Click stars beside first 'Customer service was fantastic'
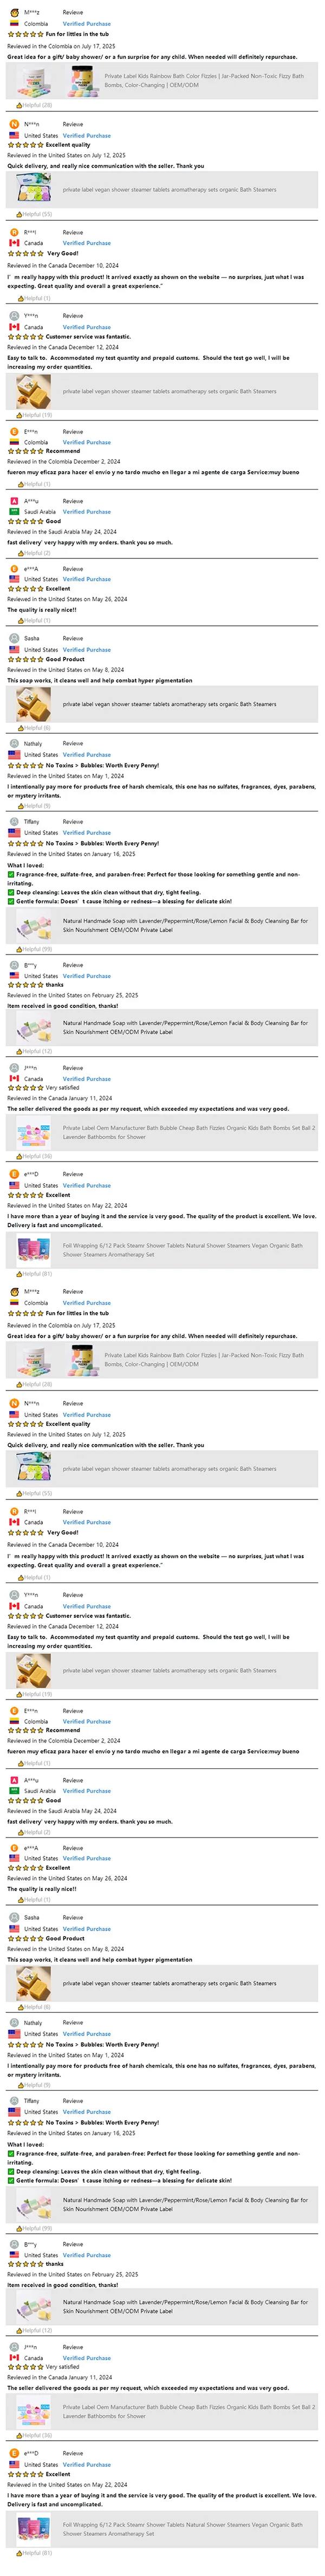The image size is (325, 2576). pyautogui.click(x=26, y=337)
